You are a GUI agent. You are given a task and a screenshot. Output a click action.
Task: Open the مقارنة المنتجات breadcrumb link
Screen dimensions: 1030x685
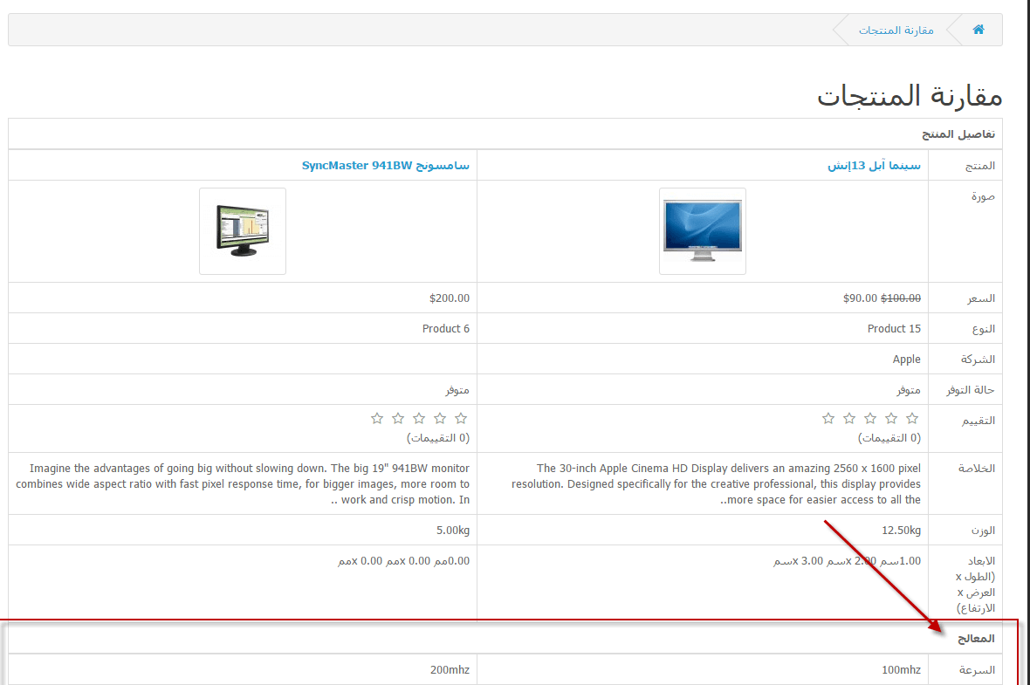coord(896,31)
